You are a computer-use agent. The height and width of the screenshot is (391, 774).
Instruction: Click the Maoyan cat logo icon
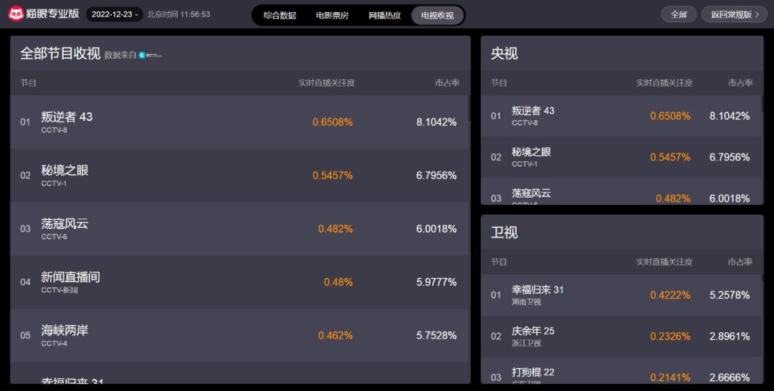pos(16,14)
